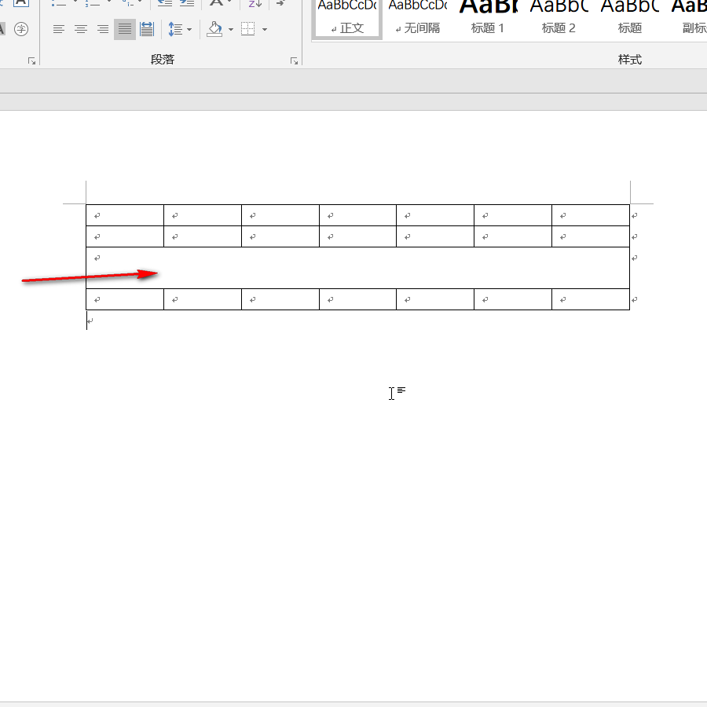Apply the plain 标题 title style
Viewport: 707px width, 707px height.
(629, 18)
